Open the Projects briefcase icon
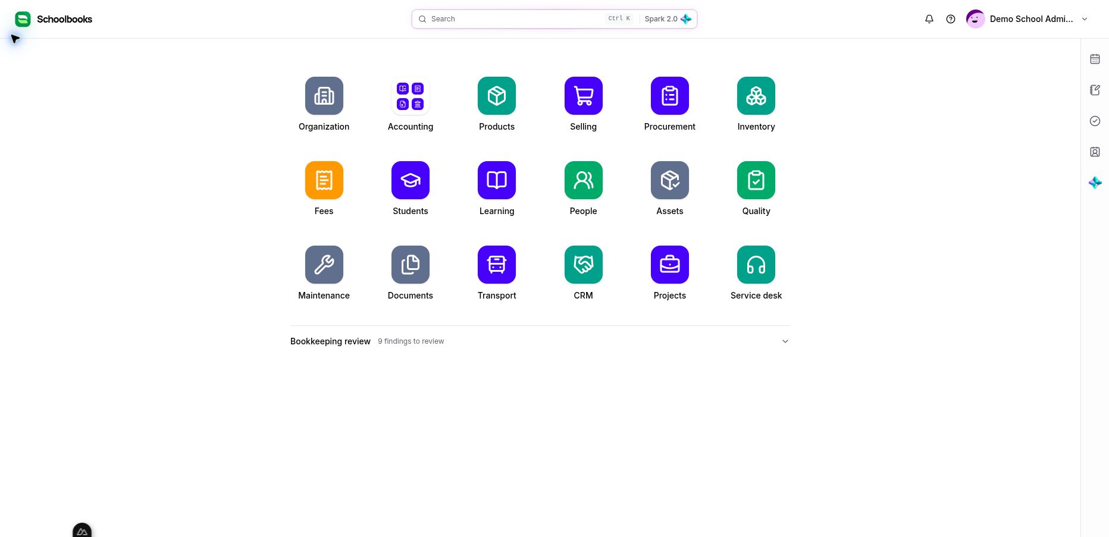 [670, 265]
